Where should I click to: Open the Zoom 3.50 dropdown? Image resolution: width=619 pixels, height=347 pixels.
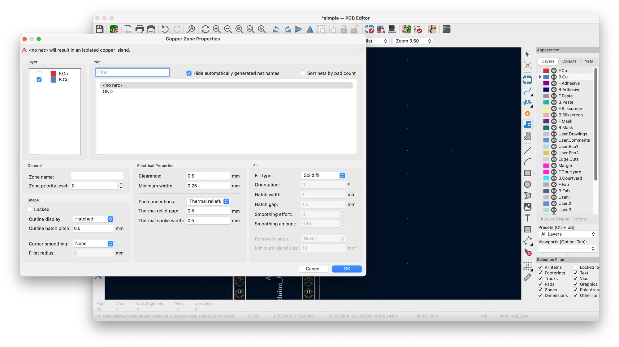[x=413, y=41]
